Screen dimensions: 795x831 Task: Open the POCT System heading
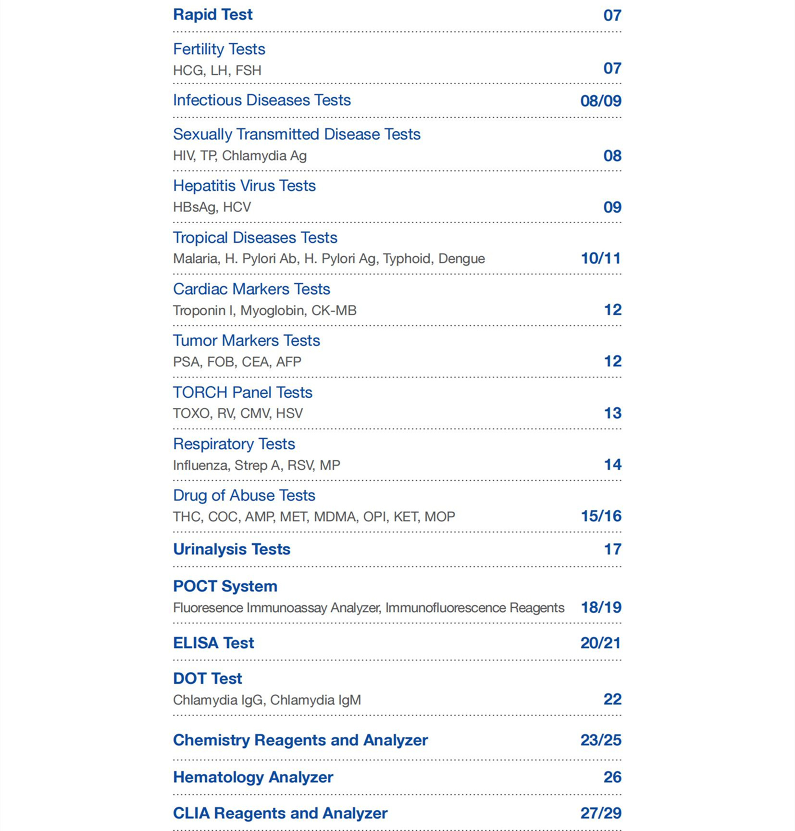click(225, 586)
